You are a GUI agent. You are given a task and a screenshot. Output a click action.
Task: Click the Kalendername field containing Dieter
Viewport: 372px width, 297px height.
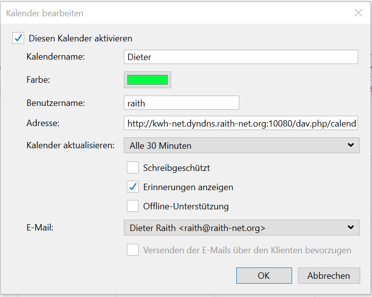(241, 57)
